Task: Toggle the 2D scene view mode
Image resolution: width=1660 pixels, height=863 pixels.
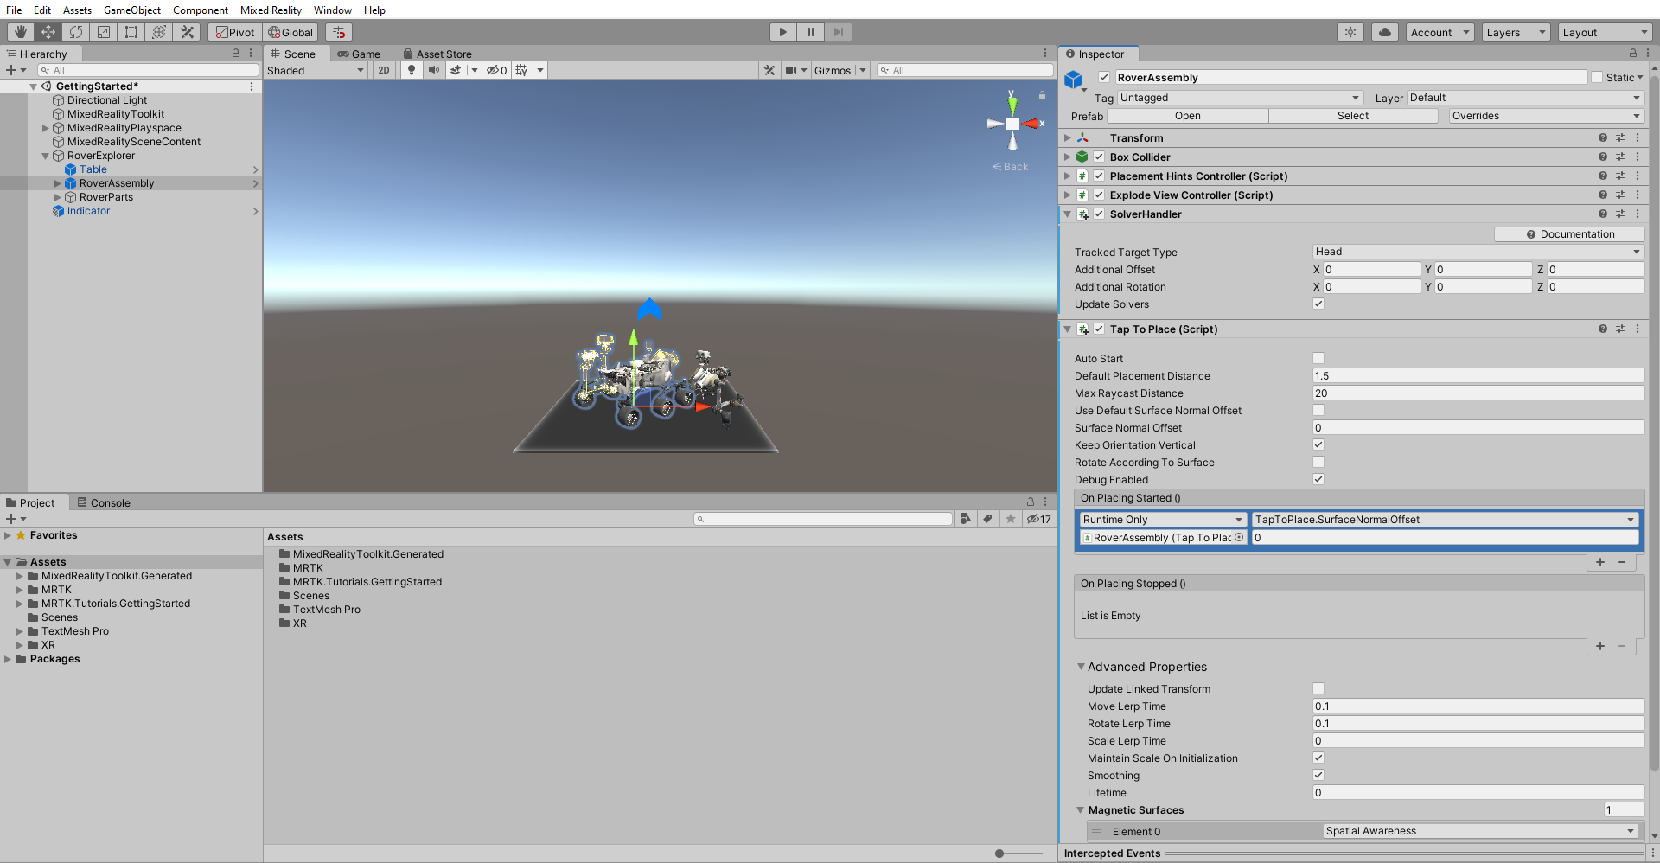Action: pos(384,70)
